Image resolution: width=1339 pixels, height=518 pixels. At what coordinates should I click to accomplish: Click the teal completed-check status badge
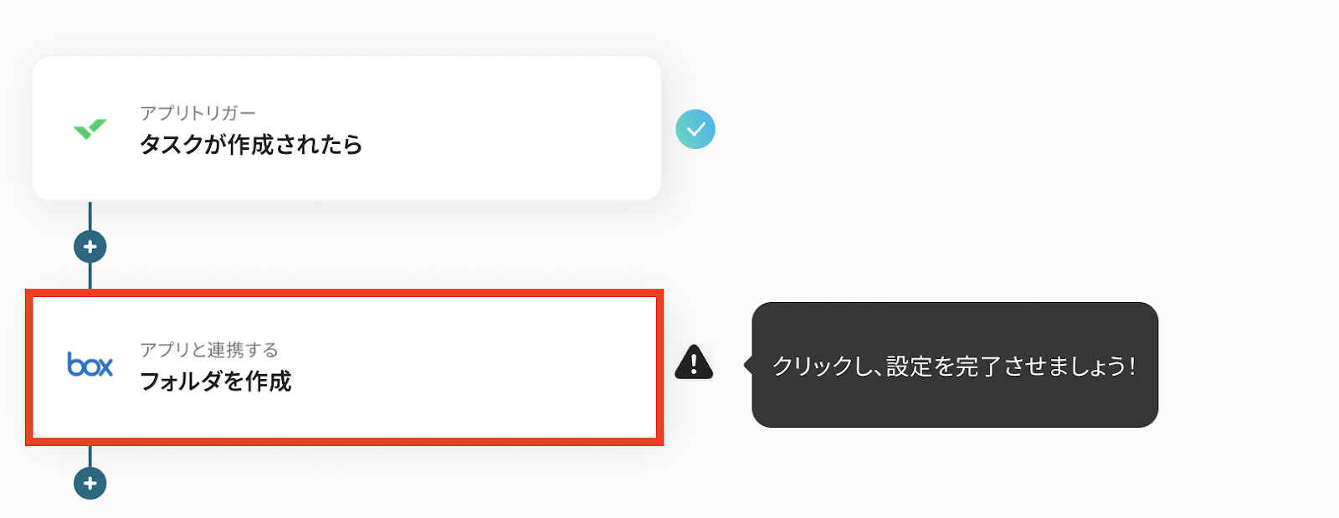tap(695, 130)
